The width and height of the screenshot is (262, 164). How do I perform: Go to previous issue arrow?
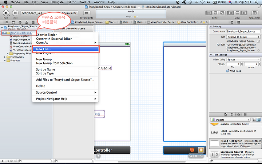pyautogui.click(x=201, y=22)
